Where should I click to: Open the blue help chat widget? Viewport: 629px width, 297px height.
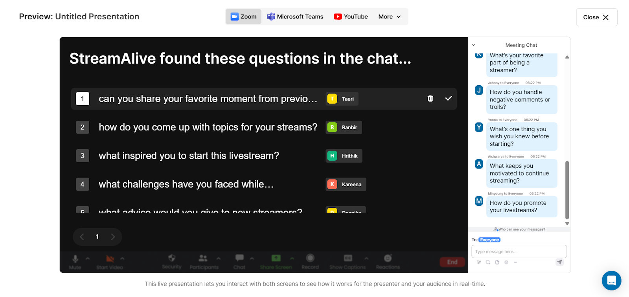point(611,280)
